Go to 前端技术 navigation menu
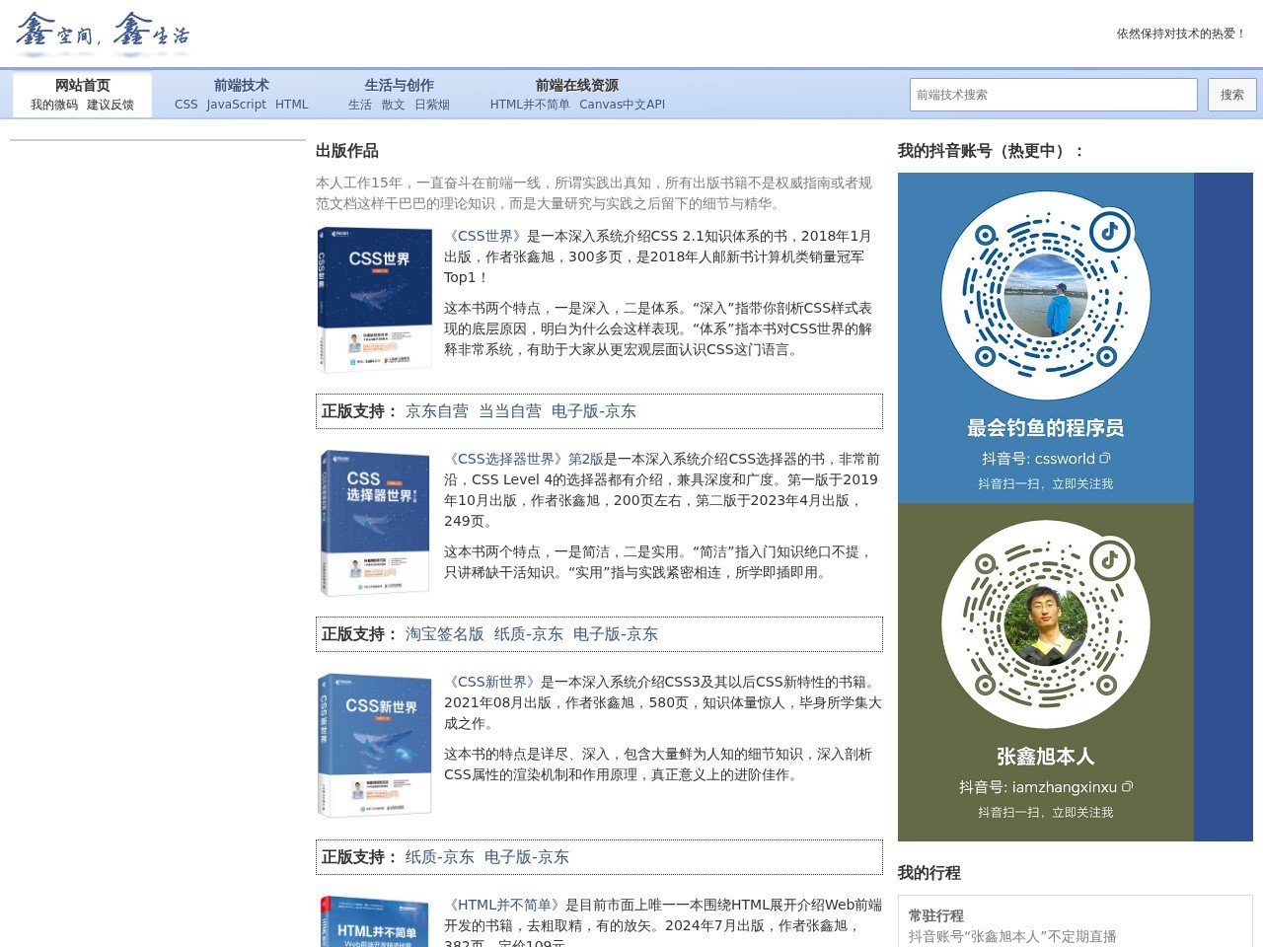Viewport: 1263px width, 947px height. click(x=242, y=85)
